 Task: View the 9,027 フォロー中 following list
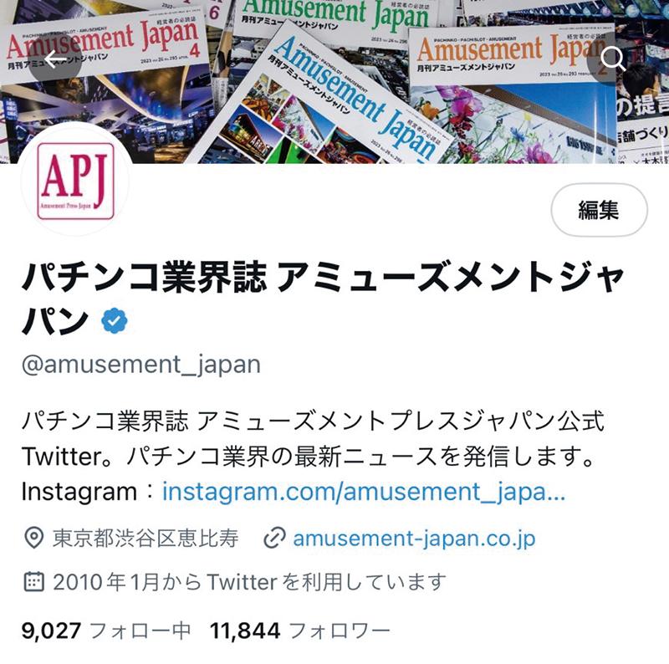pyautogui.click(x=106, y=631)
